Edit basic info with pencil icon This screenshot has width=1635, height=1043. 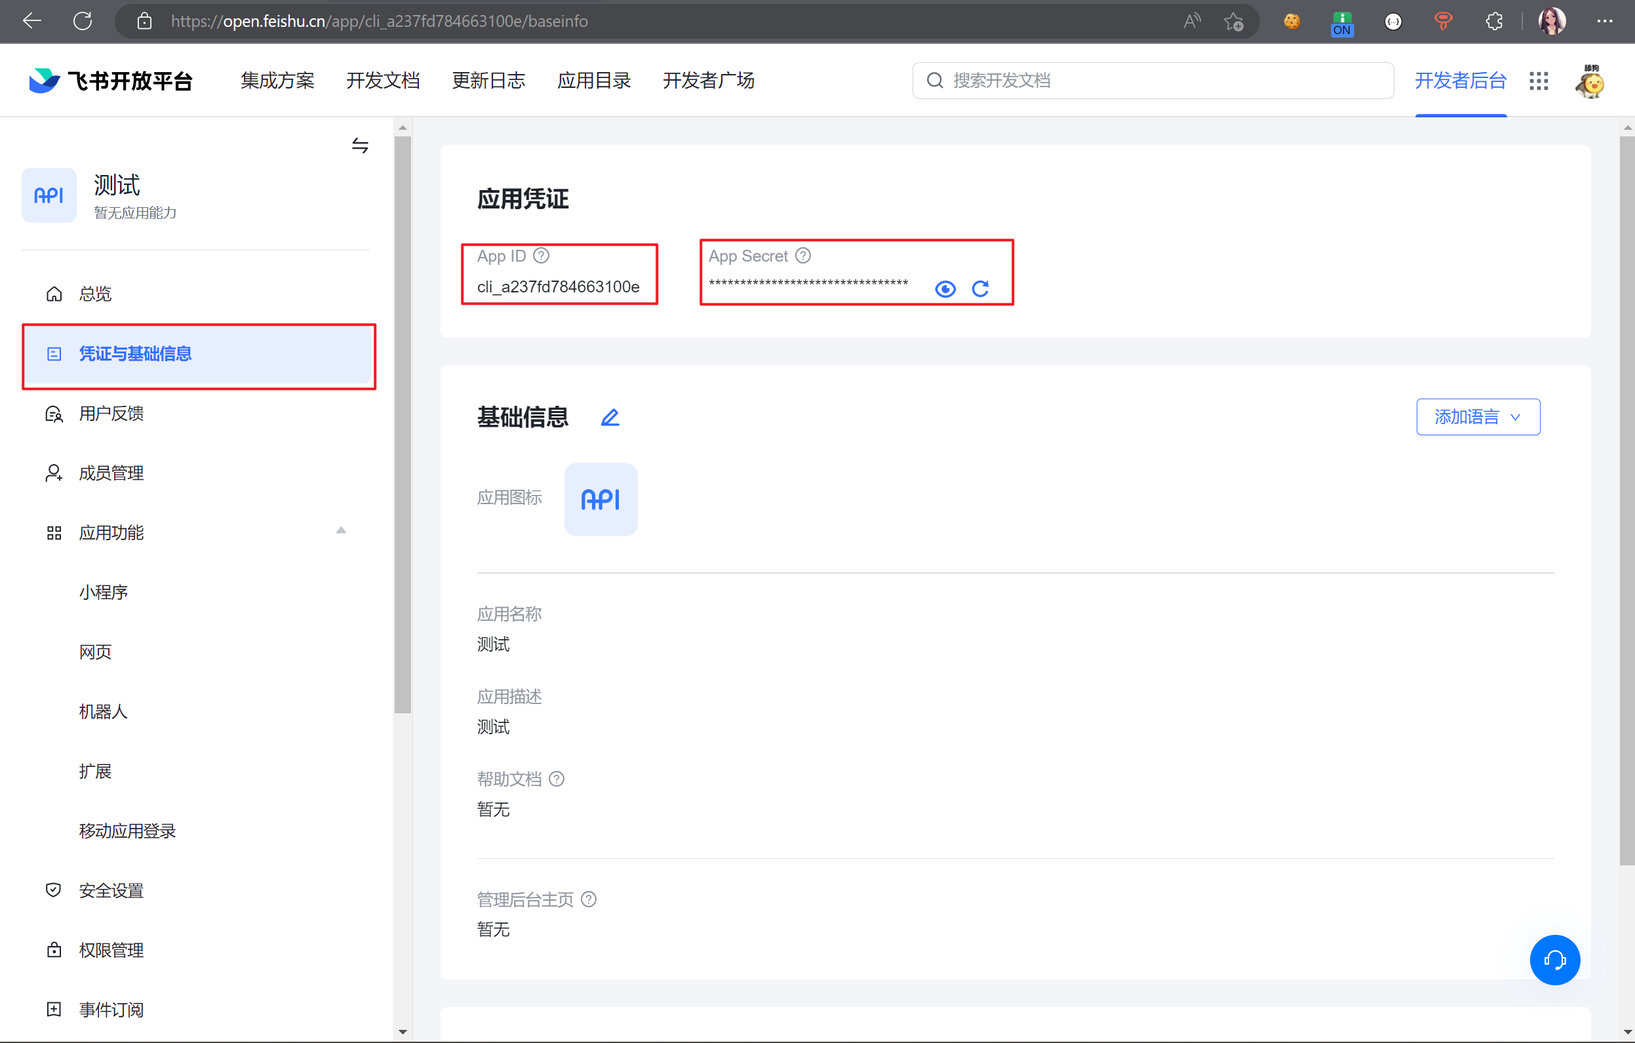pos(610,417)
